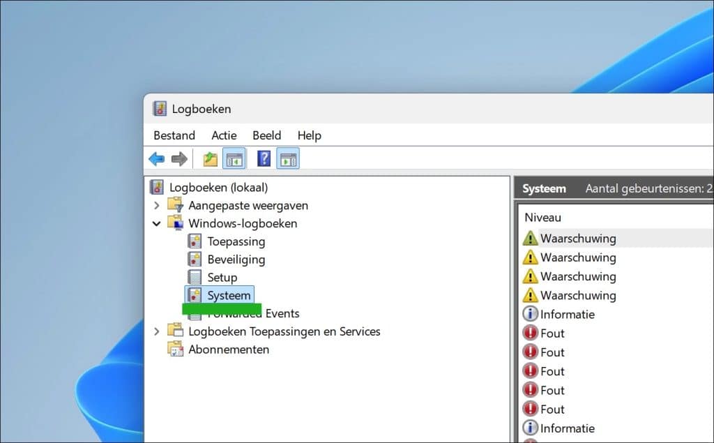Select the Systeem log
The image size is (714, 443).
229,295
